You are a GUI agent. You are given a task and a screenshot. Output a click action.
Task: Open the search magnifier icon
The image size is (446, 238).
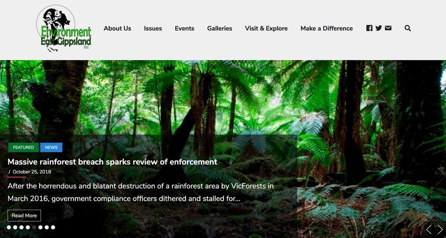tap(408, 28)
